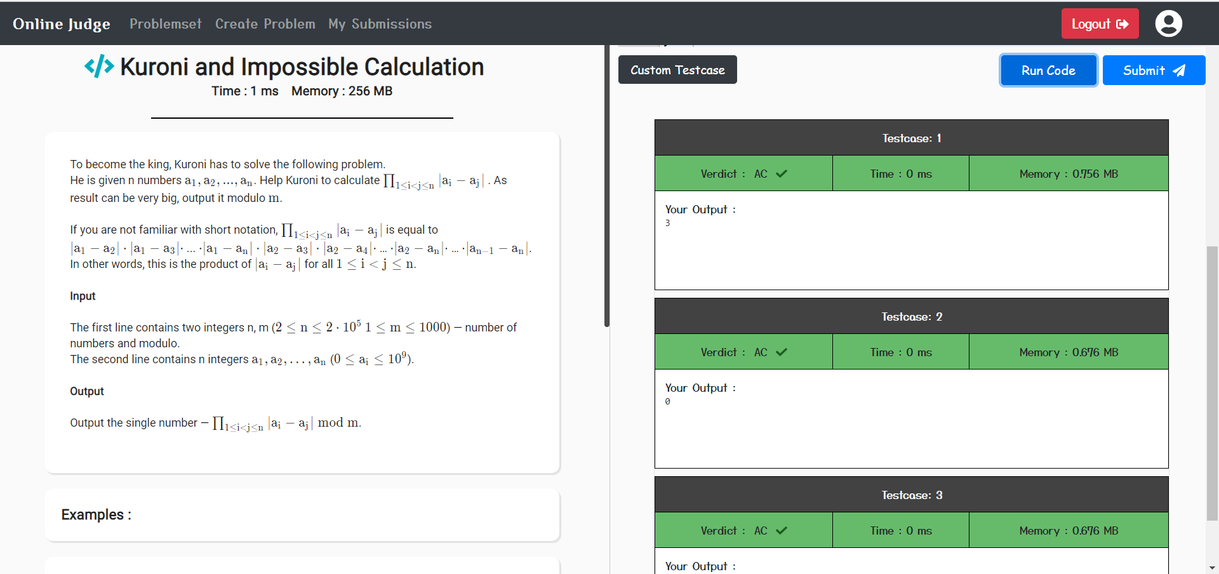Image resolution: width=1219 pixels, height=574 pixels.
Task: Click Verdict : AC label in Testcase 1
Action: pos(734,173)
